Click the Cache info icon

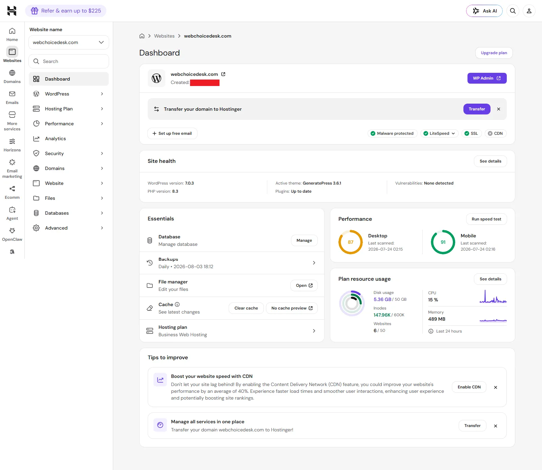177,304
